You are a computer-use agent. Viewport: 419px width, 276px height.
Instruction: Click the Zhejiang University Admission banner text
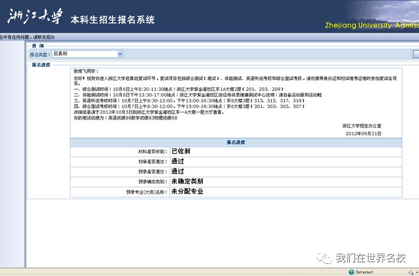372,25
